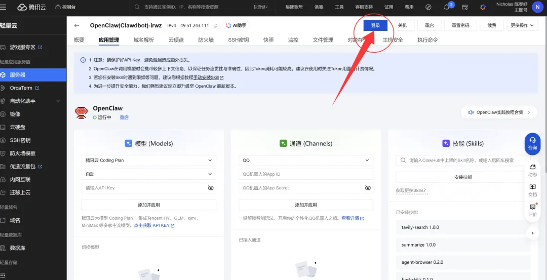Click the 重启 link beside 运行中

pos(124,117)
